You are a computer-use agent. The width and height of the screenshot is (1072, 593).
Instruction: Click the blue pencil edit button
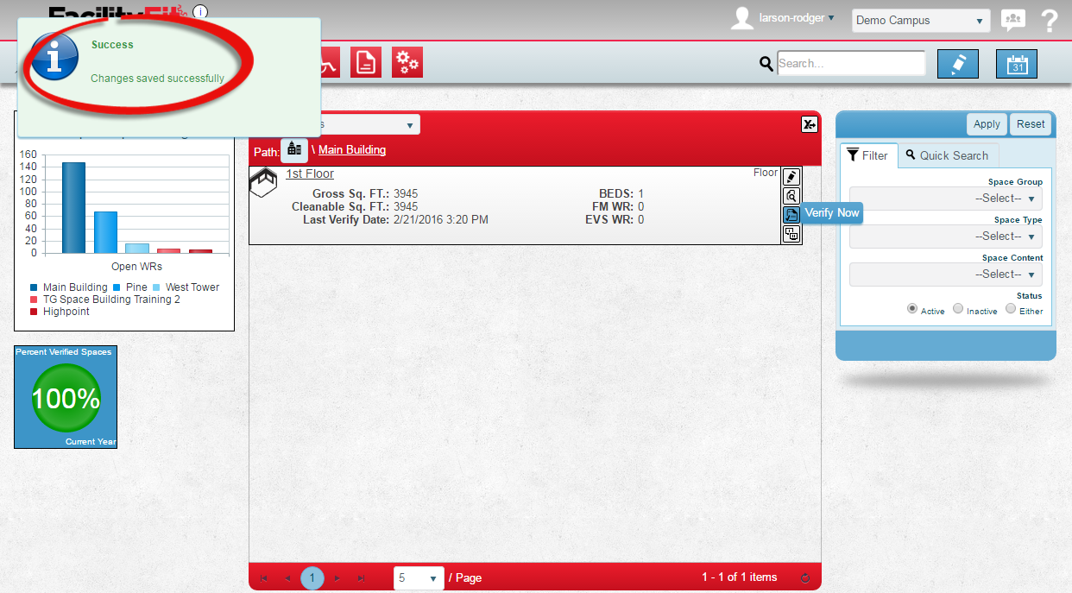click(957, 64)
